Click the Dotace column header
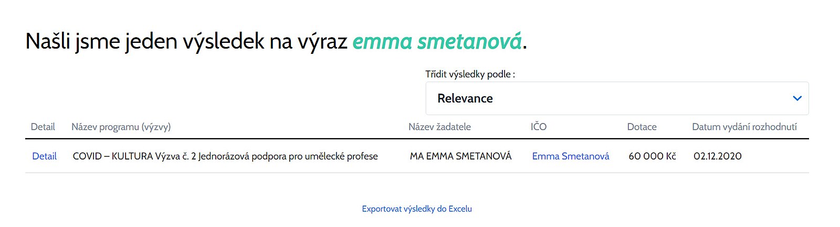This screenshot has height=227, width=840. (x=642, y=127)
